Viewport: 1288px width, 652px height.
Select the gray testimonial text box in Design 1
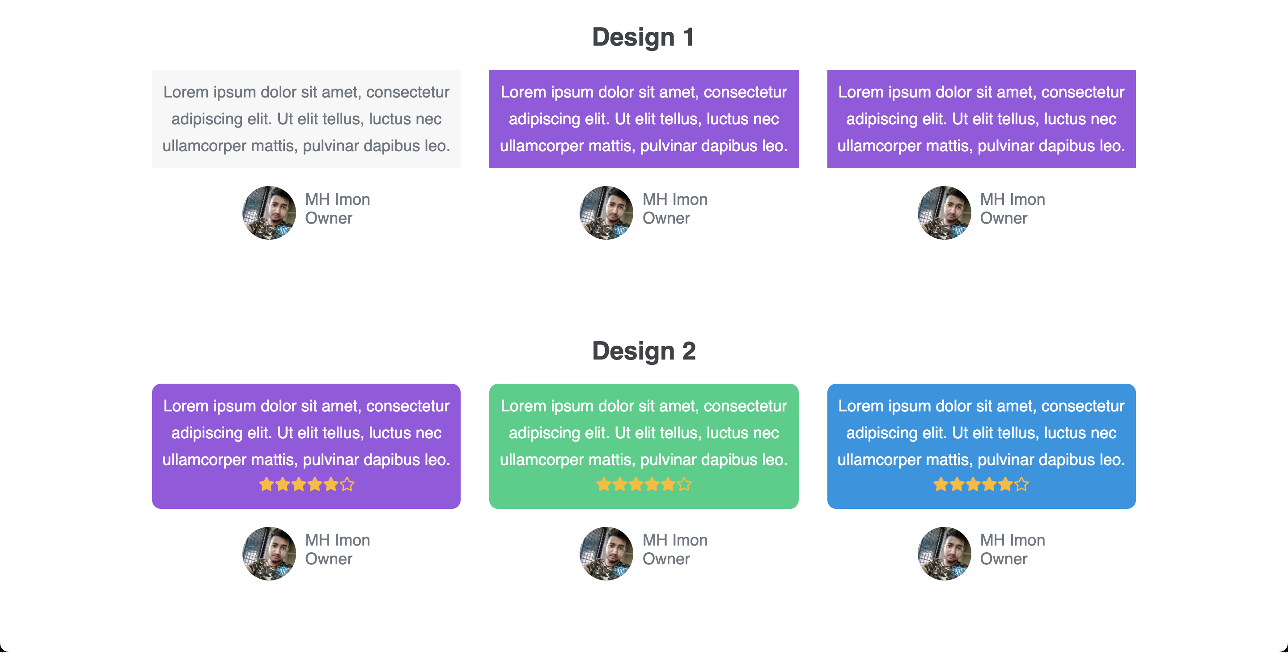tap(306, 119)
